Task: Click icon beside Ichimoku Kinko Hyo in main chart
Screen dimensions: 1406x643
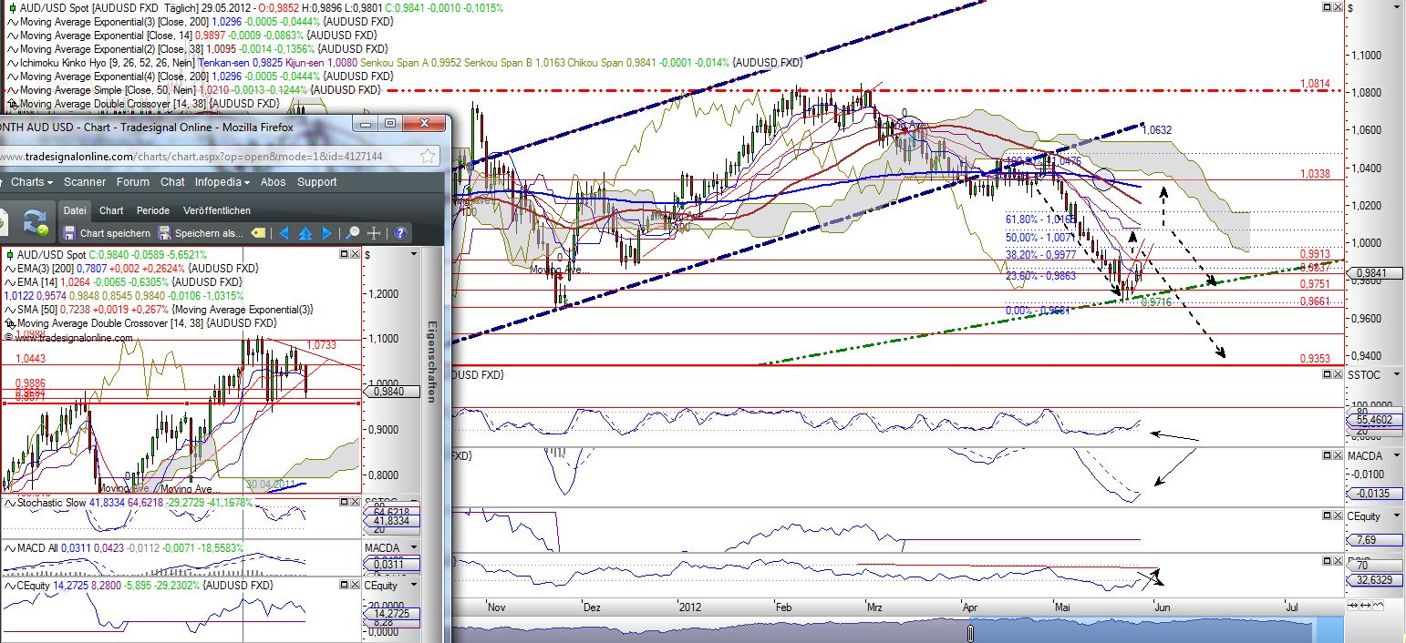Action: click(x=12, y=62)
